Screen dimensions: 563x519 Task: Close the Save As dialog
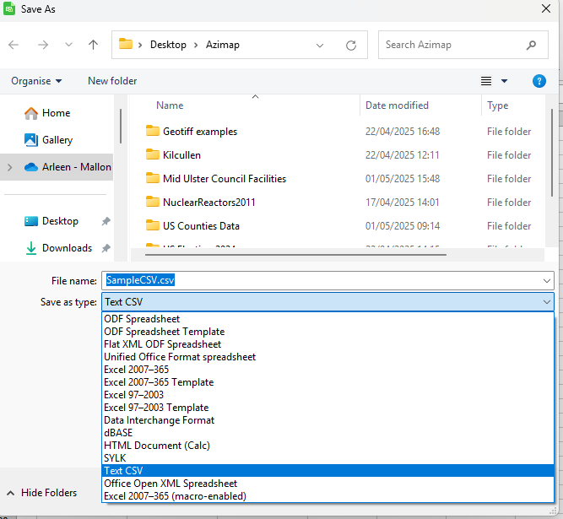[546, 8]
